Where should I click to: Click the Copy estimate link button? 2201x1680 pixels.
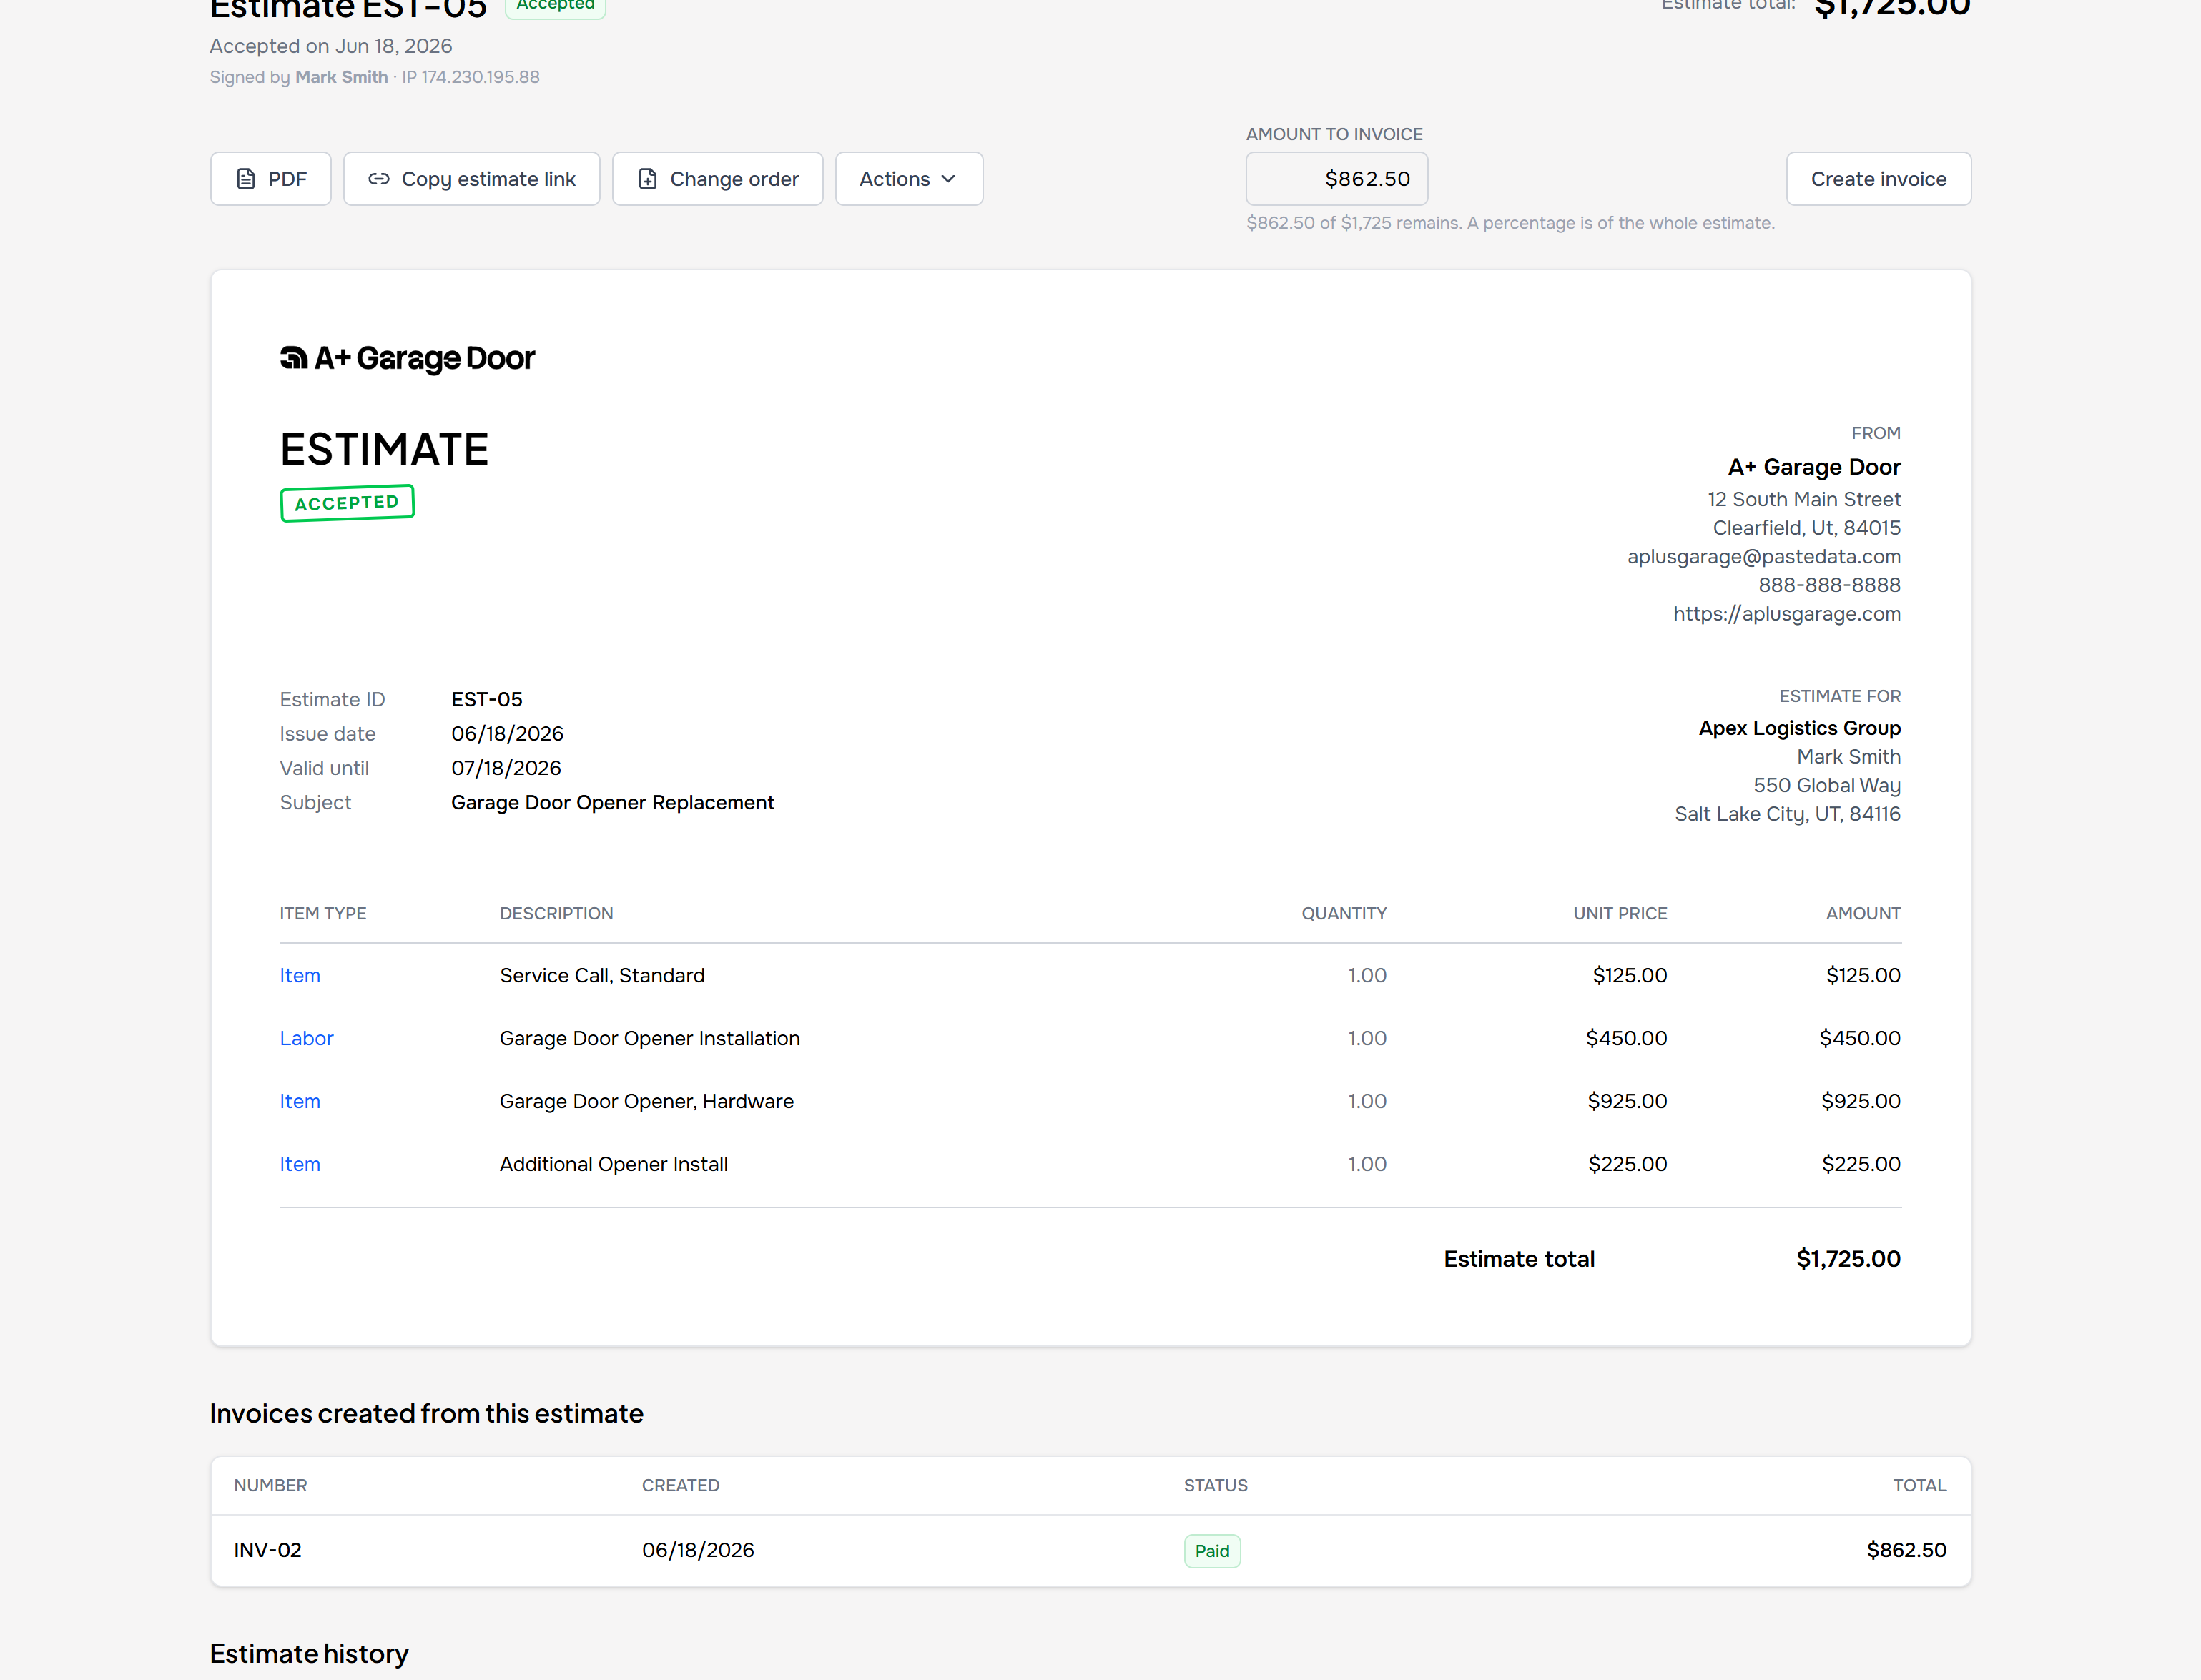click(x=471, y=179)
